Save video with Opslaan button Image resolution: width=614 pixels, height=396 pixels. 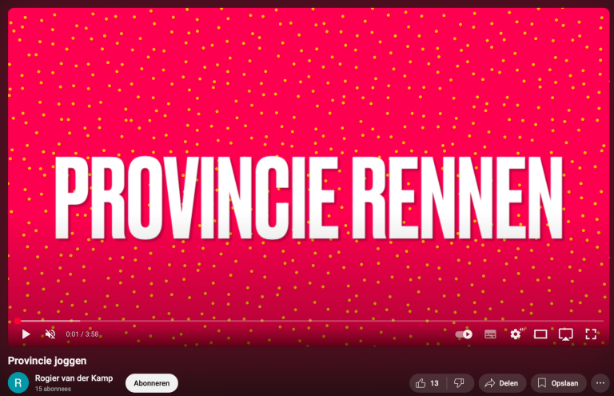[559, 383]
